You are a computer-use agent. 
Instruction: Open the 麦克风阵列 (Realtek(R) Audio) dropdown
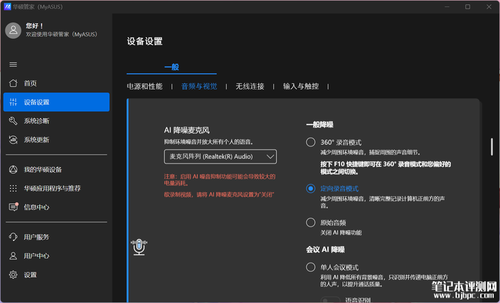click(221, 157)
